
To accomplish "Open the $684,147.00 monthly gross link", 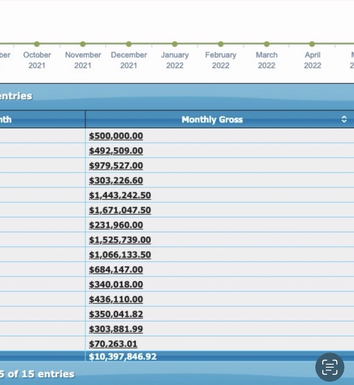I will 116,269.
